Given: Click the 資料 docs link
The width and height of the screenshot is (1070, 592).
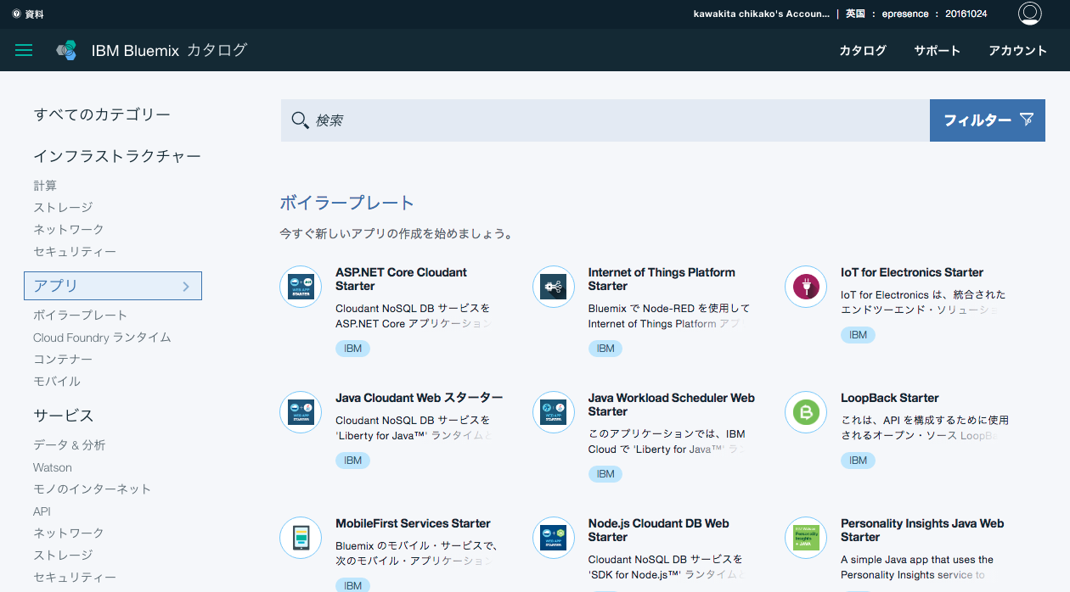Looking at the screenshot, I should pyautogui.click(x=35, y=14).
